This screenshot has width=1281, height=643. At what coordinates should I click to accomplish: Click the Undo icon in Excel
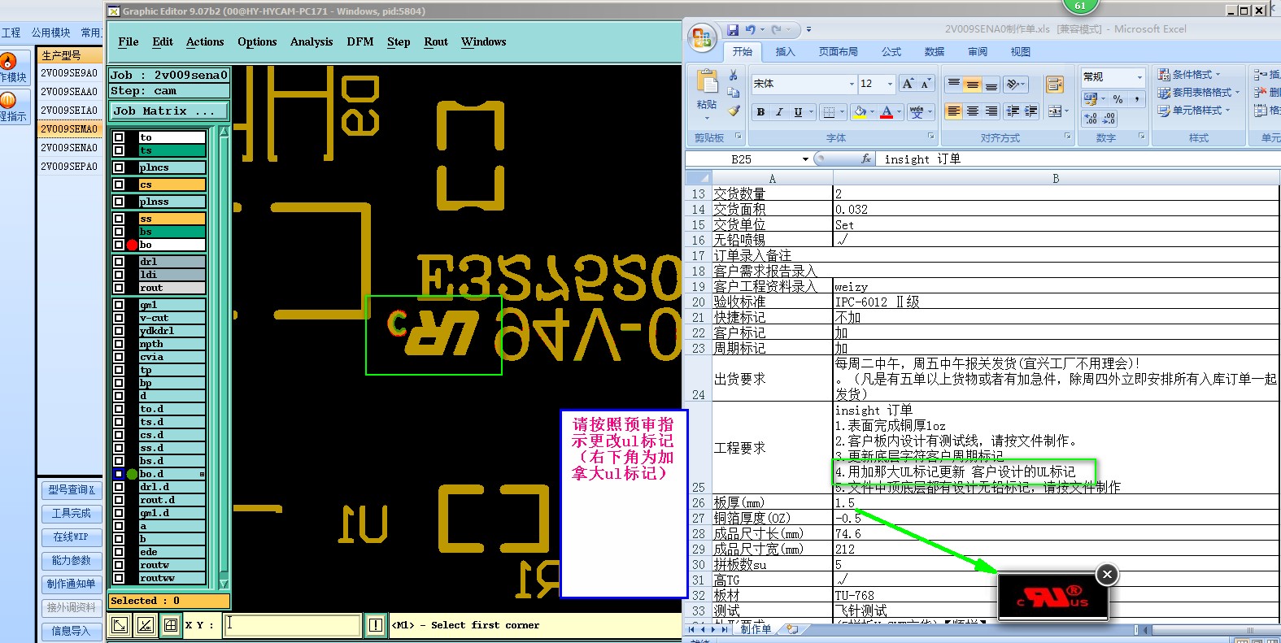[x=750, y=30]
